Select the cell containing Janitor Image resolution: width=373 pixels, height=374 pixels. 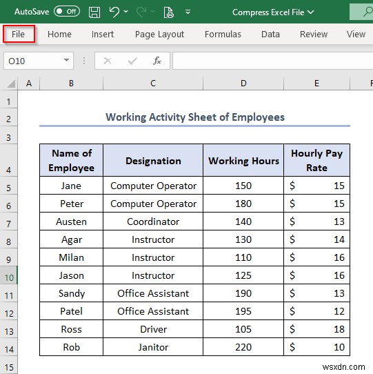tap(153, 347)
